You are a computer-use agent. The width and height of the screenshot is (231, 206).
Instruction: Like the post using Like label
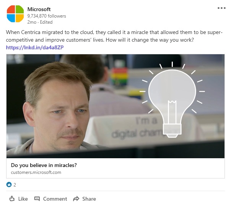point(23,199)
